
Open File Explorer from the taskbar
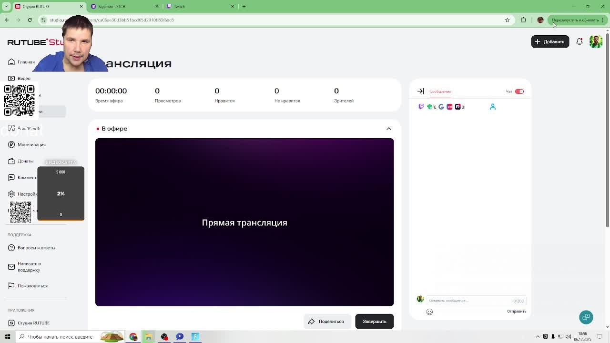148,337
